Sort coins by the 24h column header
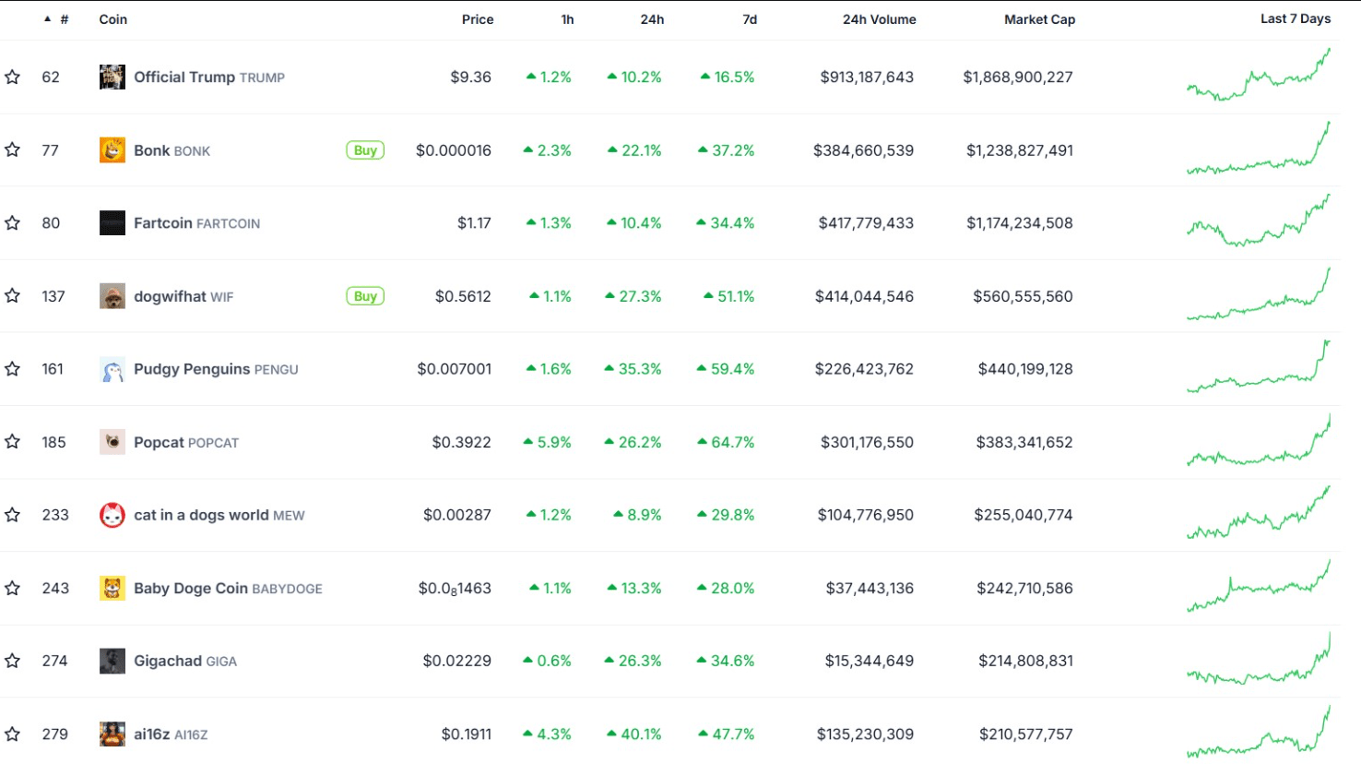 point(652,19)
